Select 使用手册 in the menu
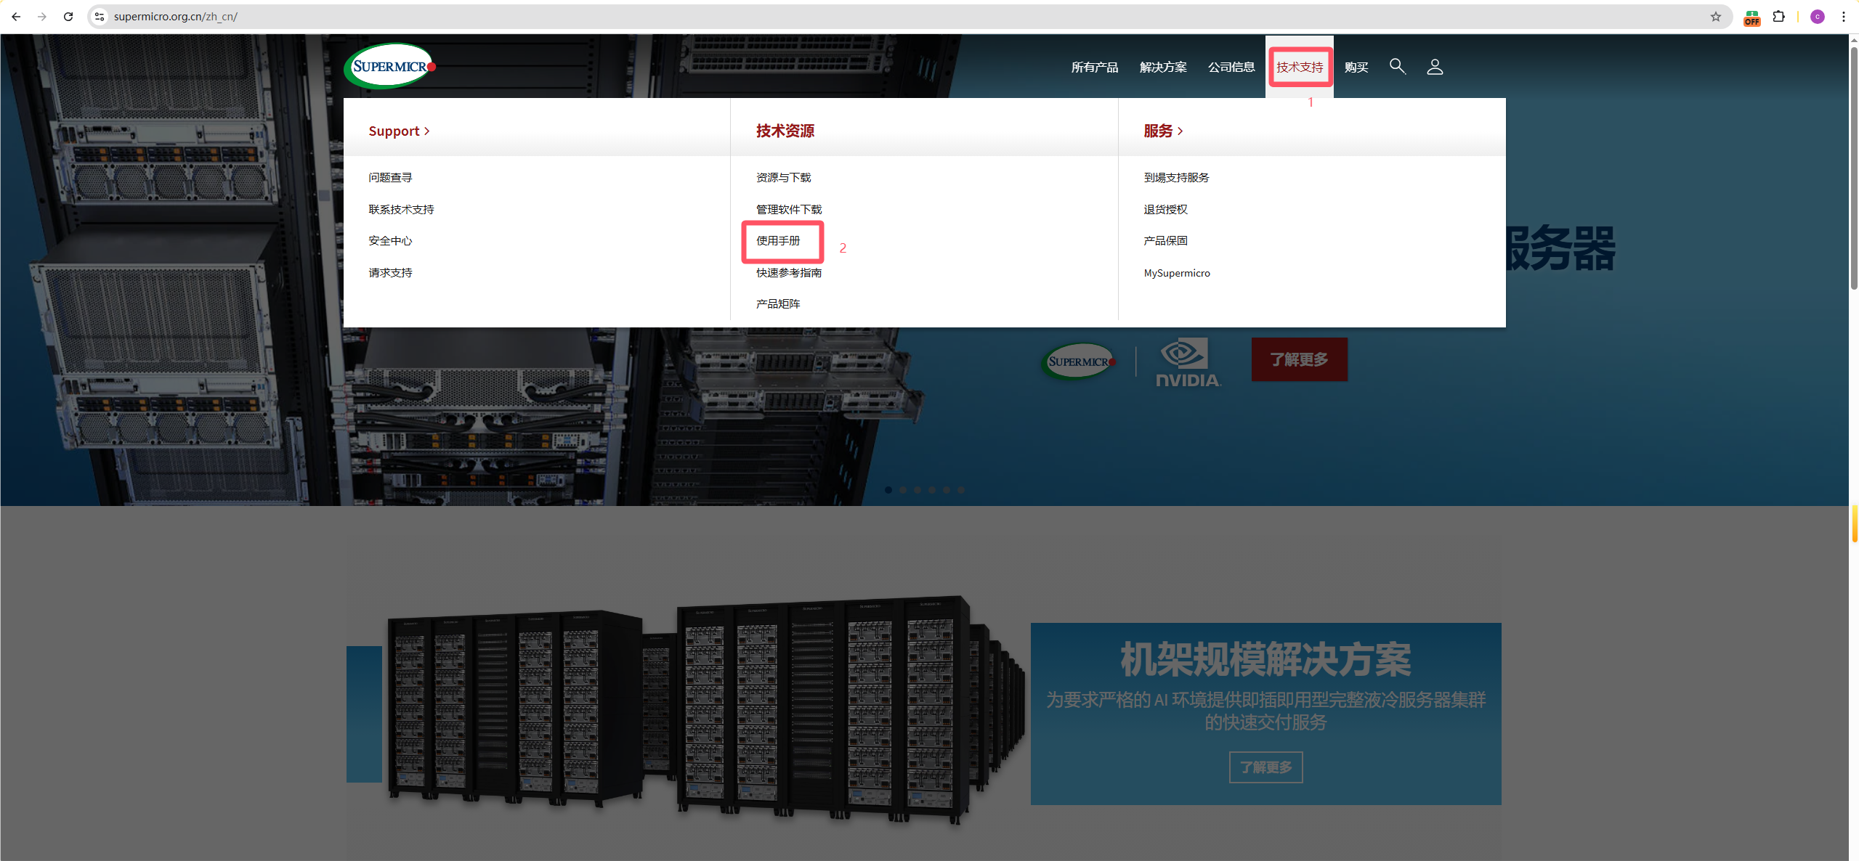This screenshot has height=861, width=1859. pos(778,241)
